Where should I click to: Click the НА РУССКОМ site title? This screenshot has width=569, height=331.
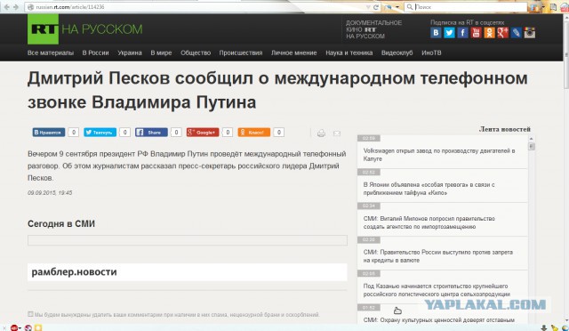point(102,29)
